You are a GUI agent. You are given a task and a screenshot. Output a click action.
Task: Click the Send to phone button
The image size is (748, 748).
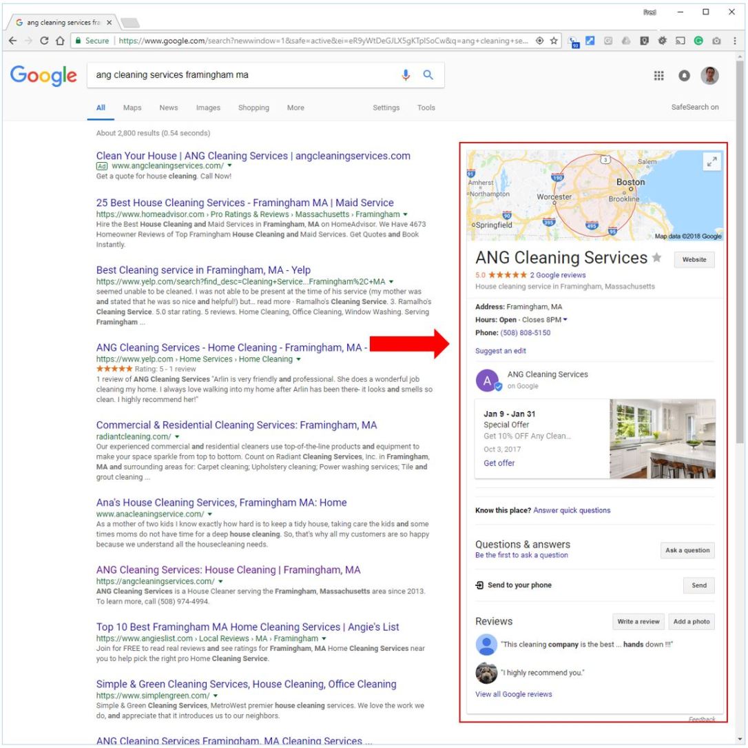699,585
